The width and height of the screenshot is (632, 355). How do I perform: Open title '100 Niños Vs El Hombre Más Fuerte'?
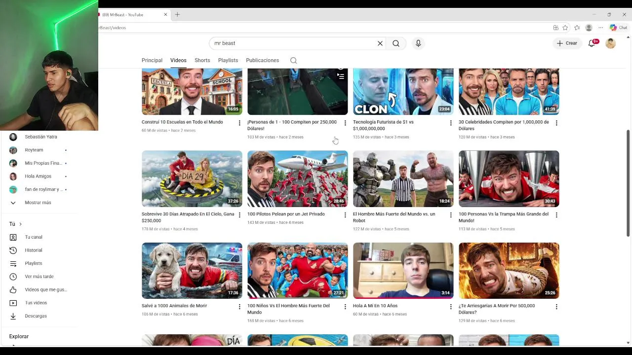click(288, 309)
